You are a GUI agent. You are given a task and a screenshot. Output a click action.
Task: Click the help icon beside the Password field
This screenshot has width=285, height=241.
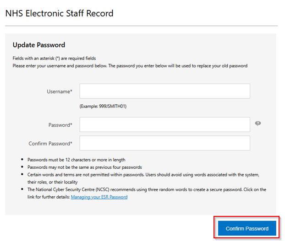coord(258,123)
